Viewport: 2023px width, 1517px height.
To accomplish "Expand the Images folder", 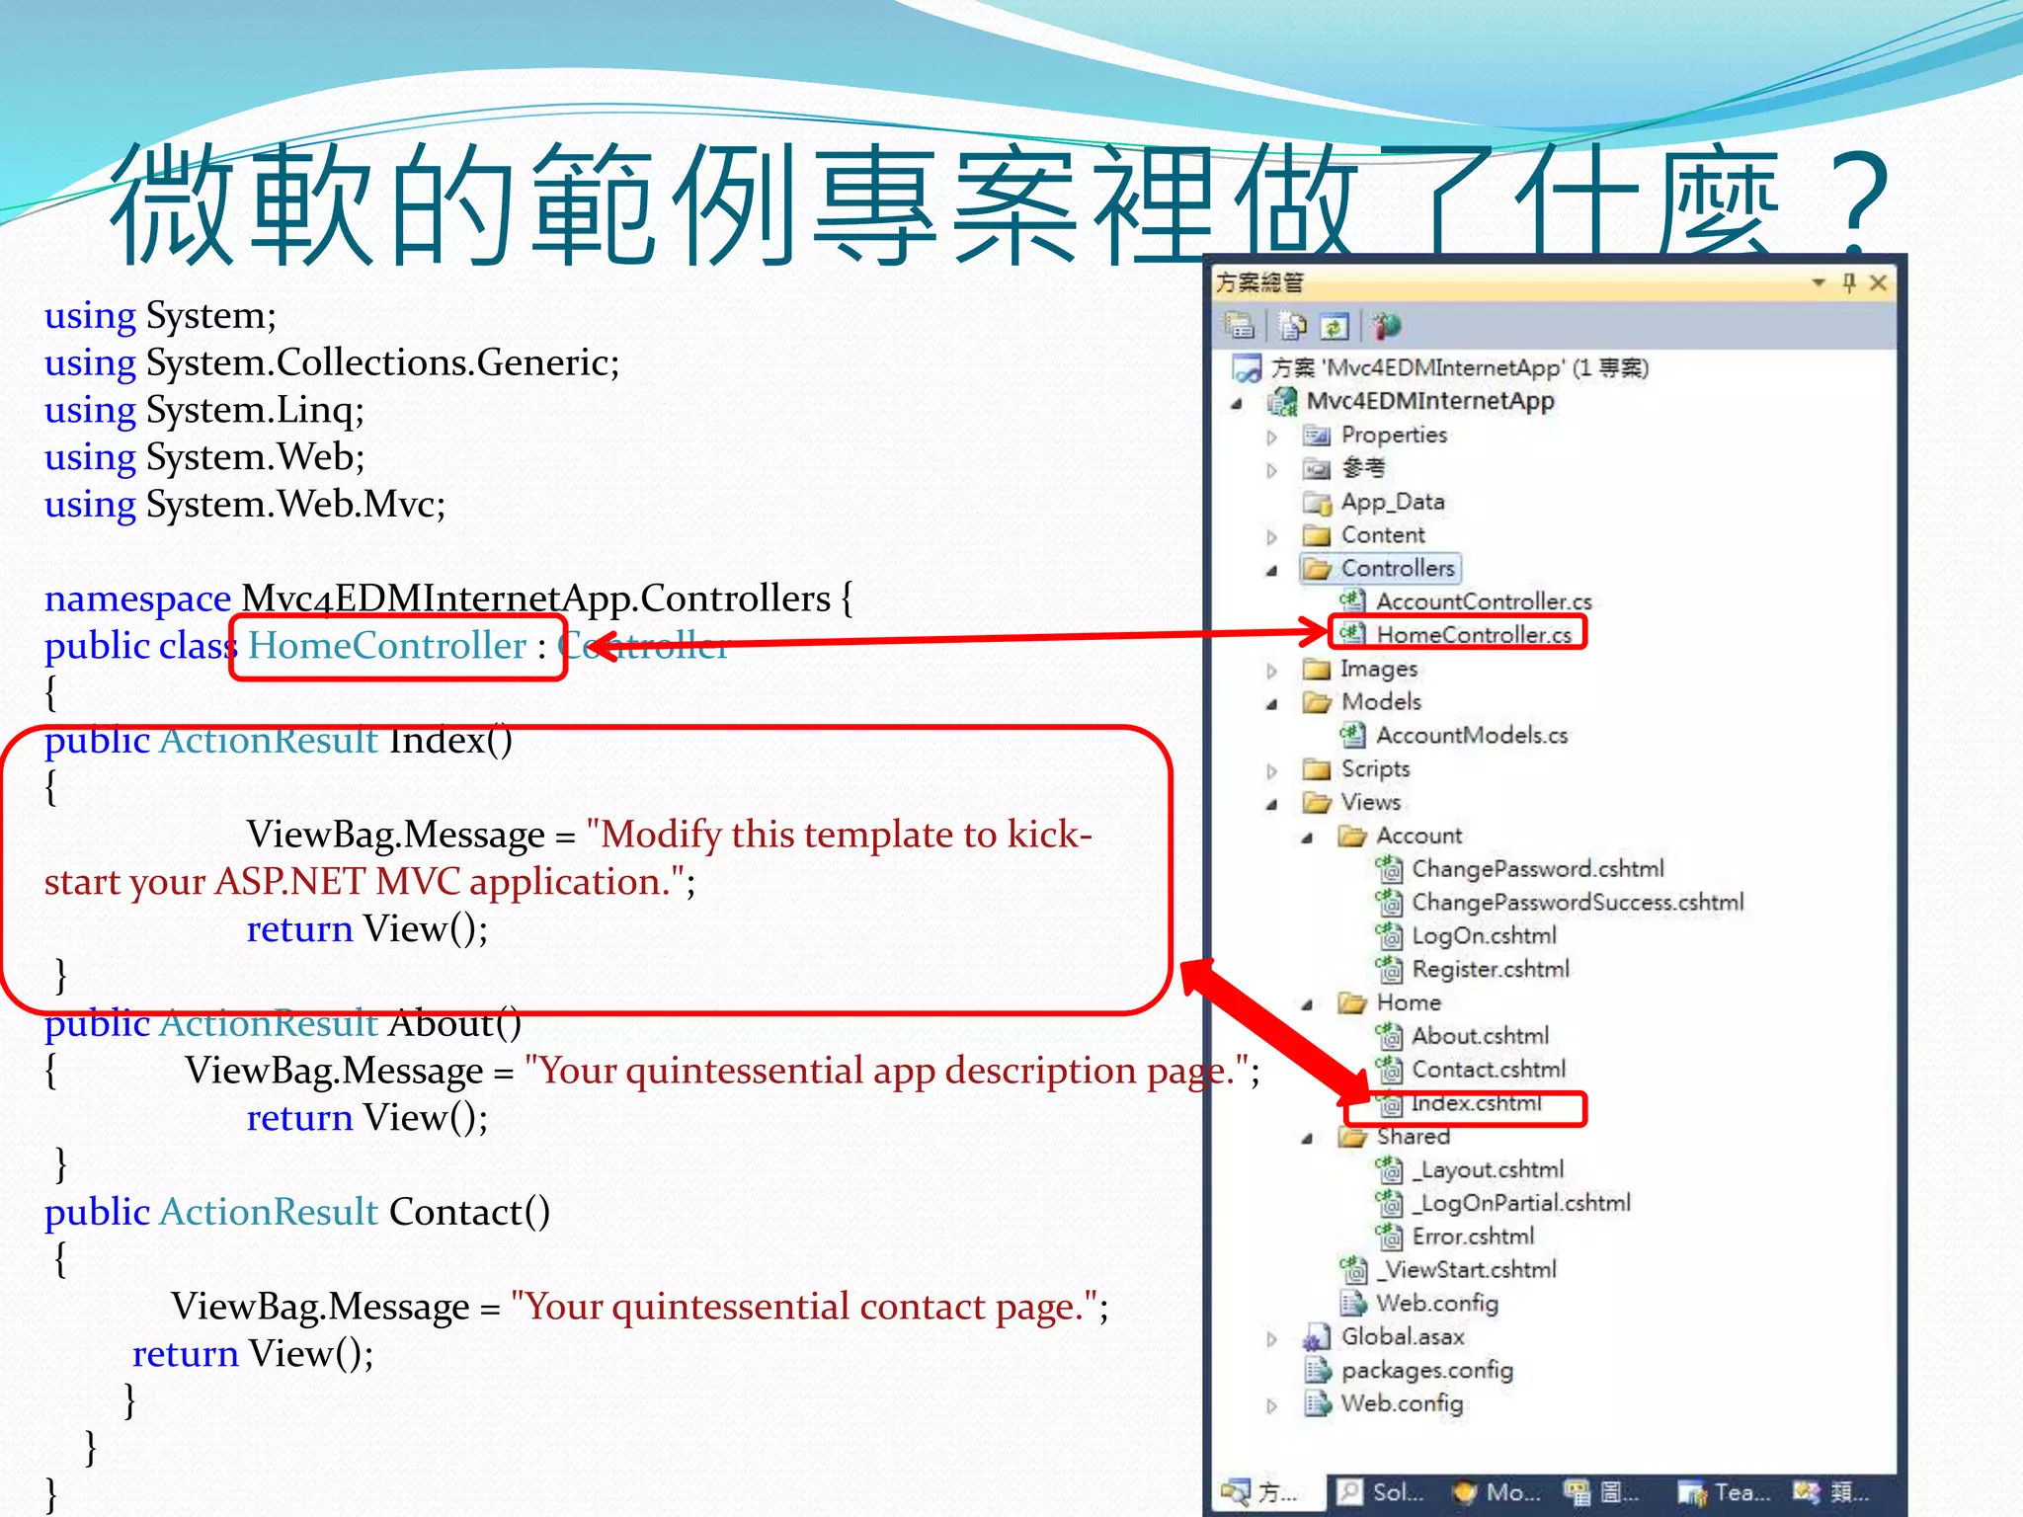I will [x=1272, y=672].
